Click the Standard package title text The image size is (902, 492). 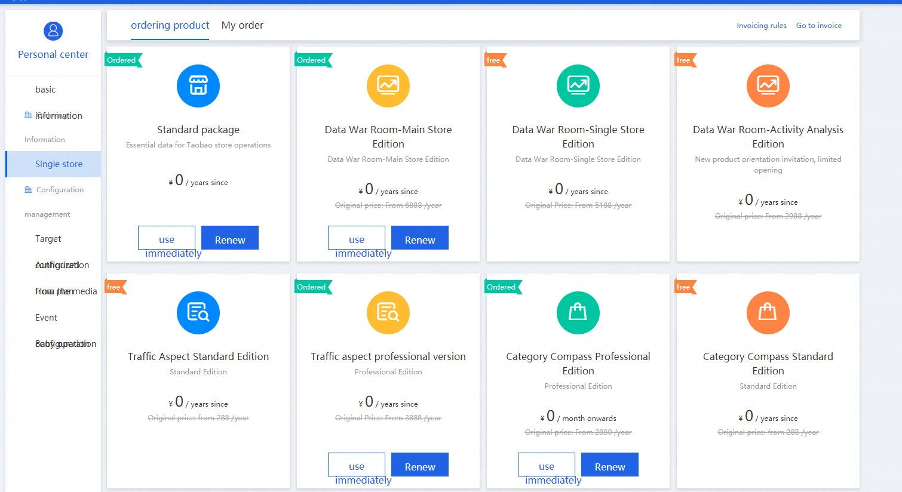pos(198,130)
